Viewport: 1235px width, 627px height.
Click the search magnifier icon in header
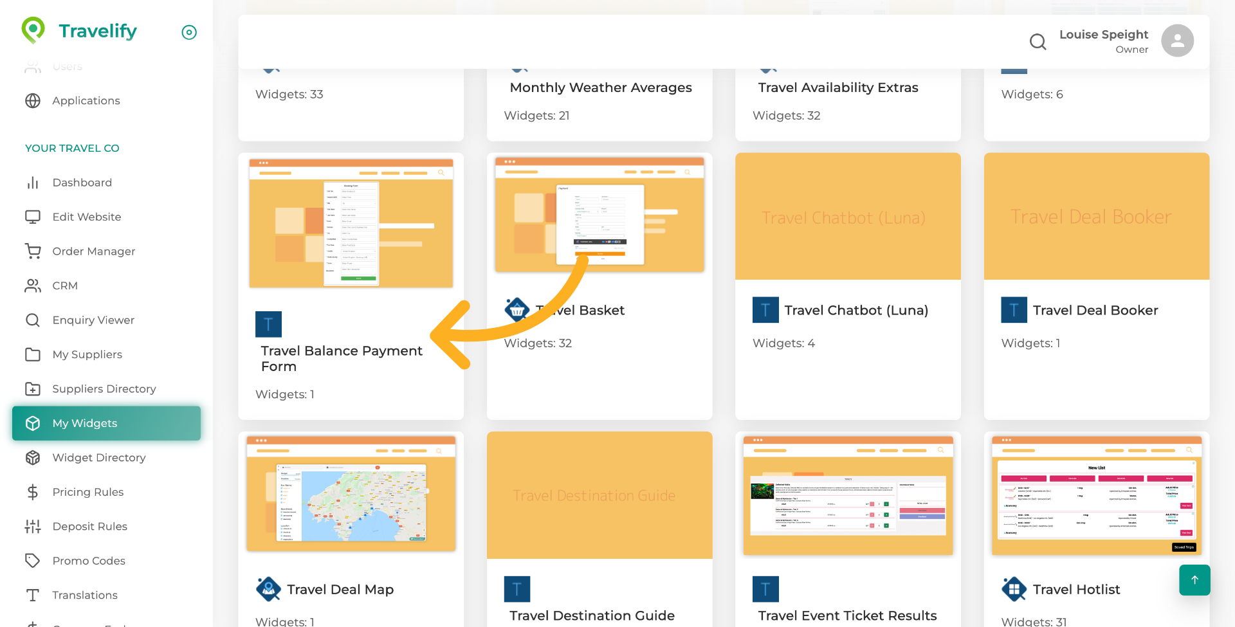(1038, 42)
